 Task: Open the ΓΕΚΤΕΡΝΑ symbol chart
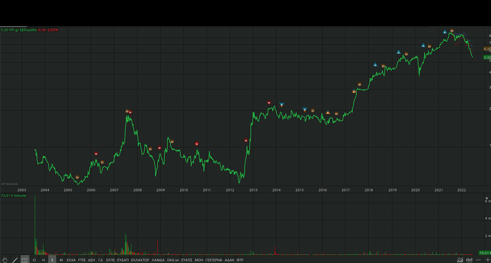pyautogui.click(x=213, y=260)
